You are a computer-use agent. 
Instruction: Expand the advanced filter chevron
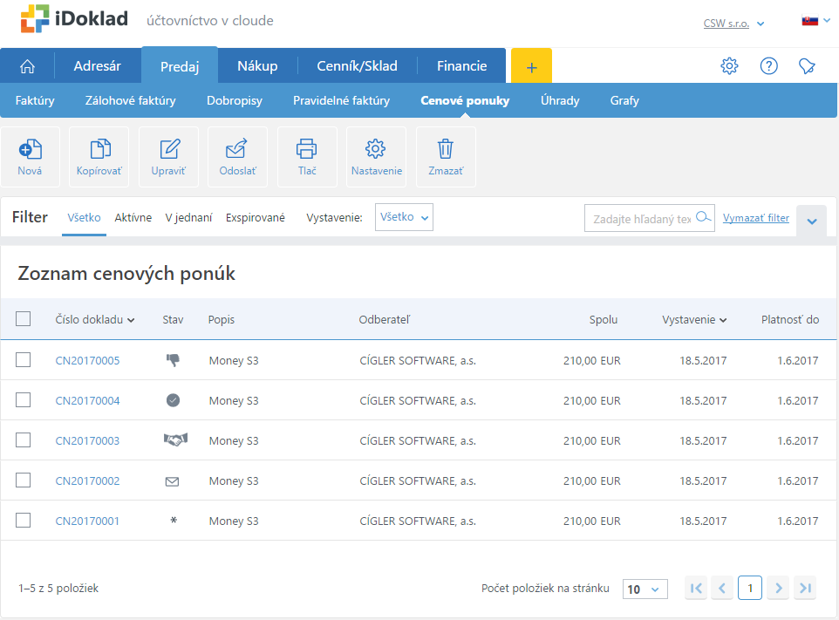click(x=811, y=221)
